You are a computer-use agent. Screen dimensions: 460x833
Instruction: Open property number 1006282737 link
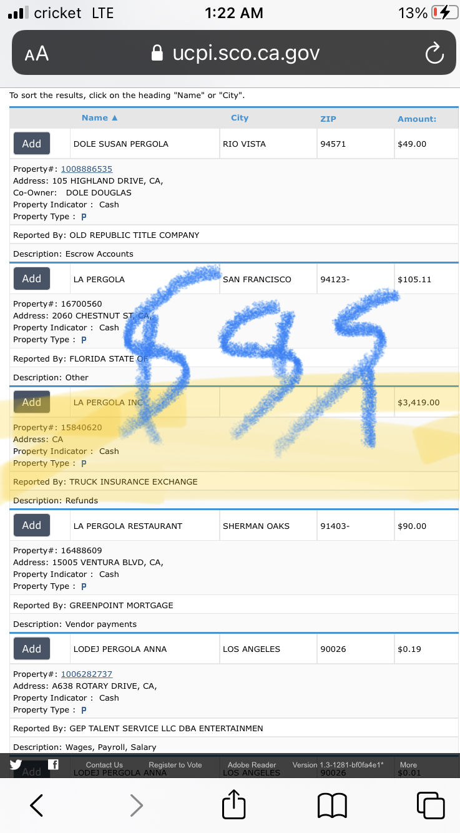[x=87, y=674]
